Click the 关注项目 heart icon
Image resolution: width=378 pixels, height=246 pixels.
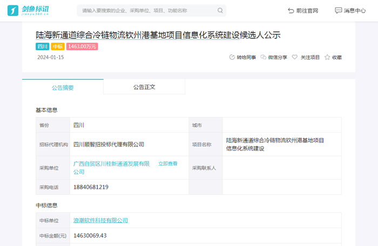pos(295,57)
